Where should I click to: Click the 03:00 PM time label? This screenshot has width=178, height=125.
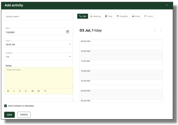tap(85, 101)
